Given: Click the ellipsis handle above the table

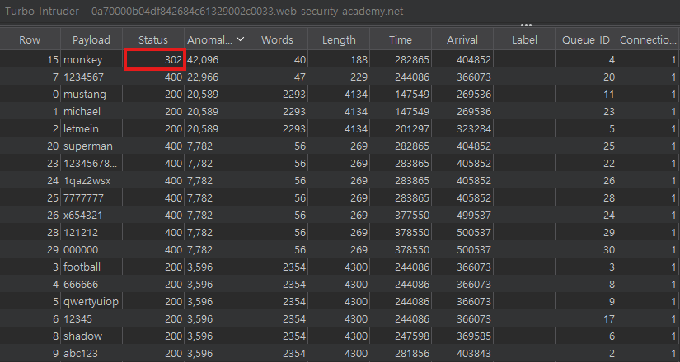Looking at the screenshot, I should point(526,25).
